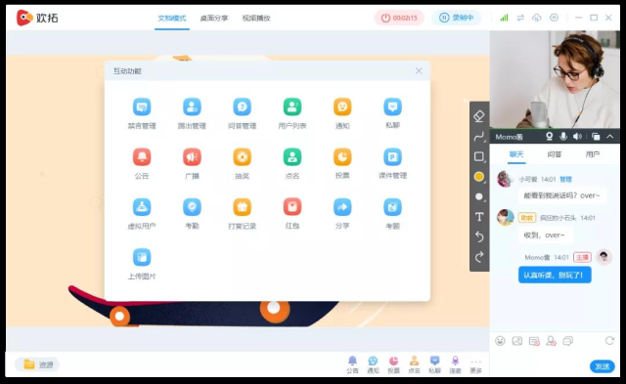Click the send image icon in chat
Viewport: 626px width, 384px height.
point(517,341)
